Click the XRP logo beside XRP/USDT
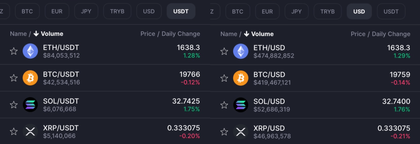Screen dimensions: 420x144 tap(30, 131)
